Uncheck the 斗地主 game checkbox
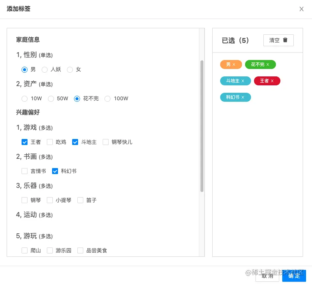The width and height of the screenshot is (312, 284). tap(75, 142)
